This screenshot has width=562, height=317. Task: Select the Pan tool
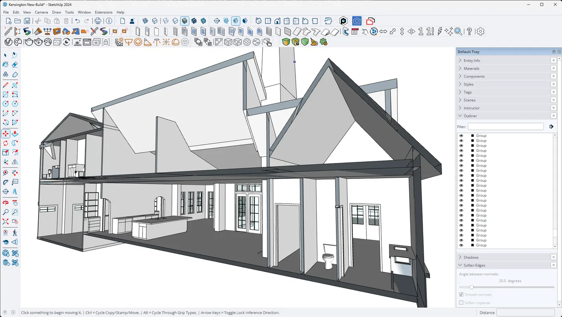(x=15, y=202)
